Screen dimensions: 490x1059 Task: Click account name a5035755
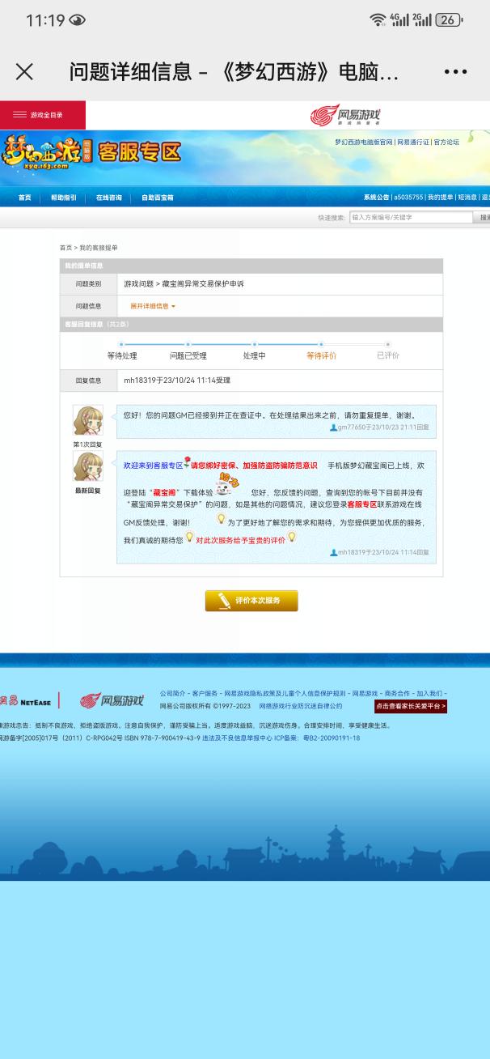point(408,198)
